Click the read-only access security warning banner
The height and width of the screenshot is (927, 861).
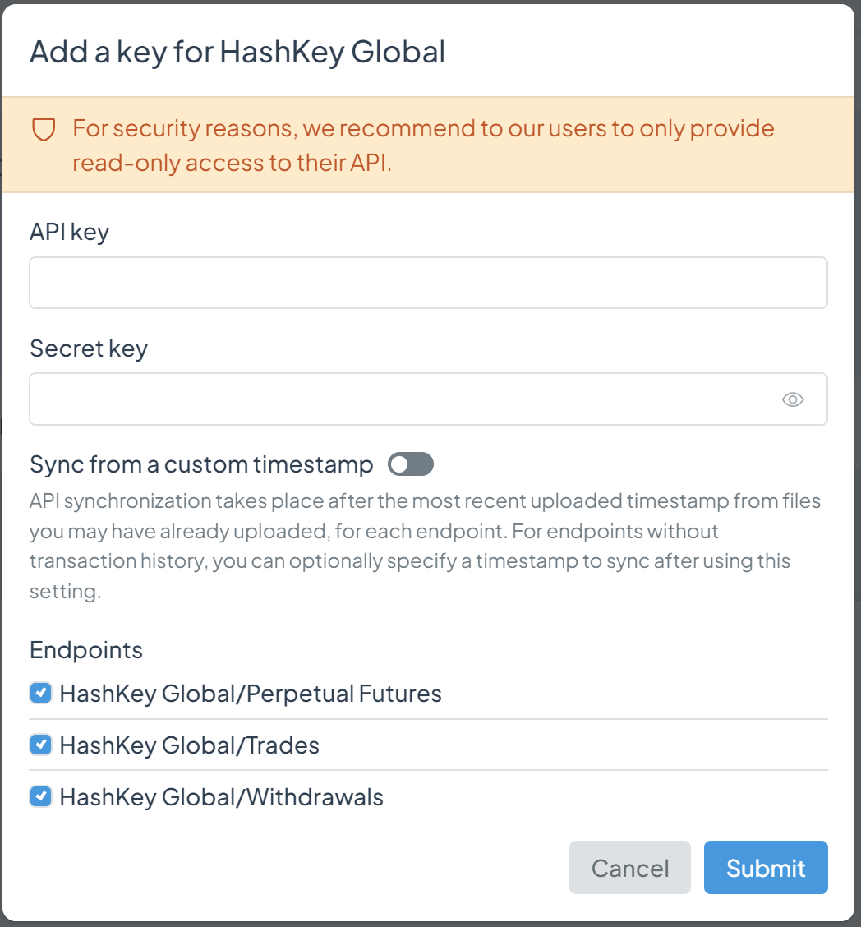pyautogui.click(x=423, y=145)
